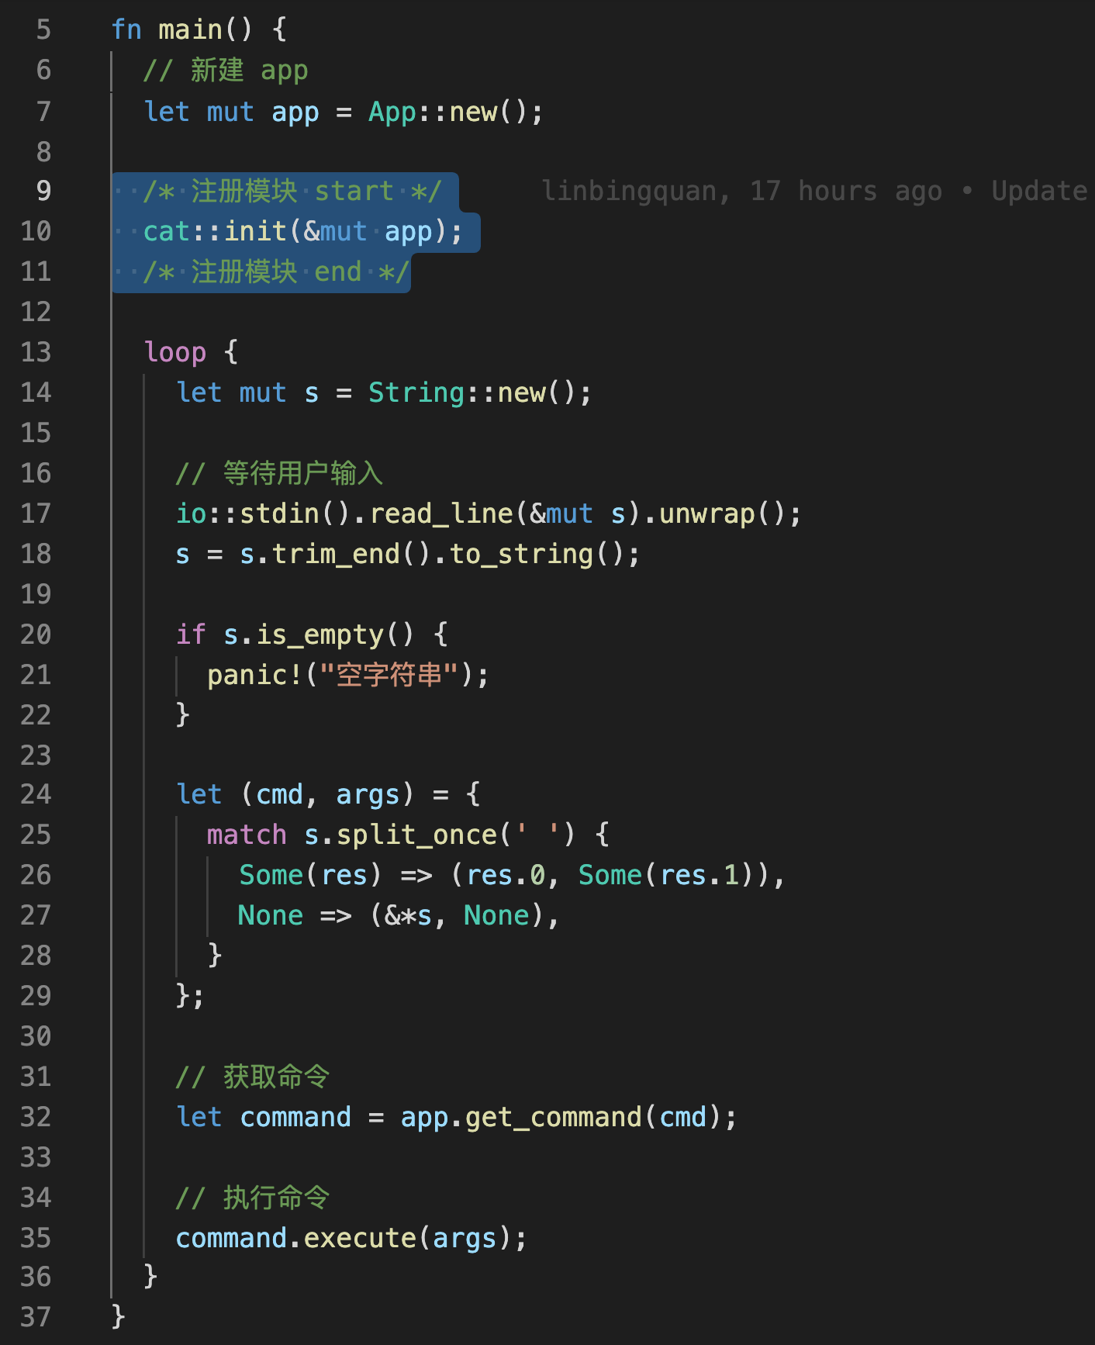Click 'App::new()' on line 7

coord(447,112)
